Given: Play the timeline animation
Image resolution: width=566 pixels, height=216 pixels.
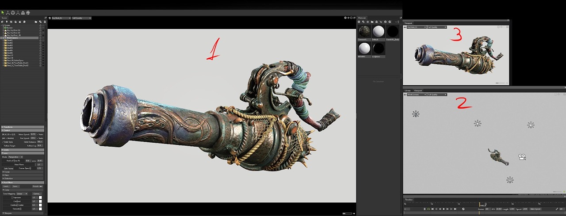Looking at the screenshot, I should click(x=444, y=209).
